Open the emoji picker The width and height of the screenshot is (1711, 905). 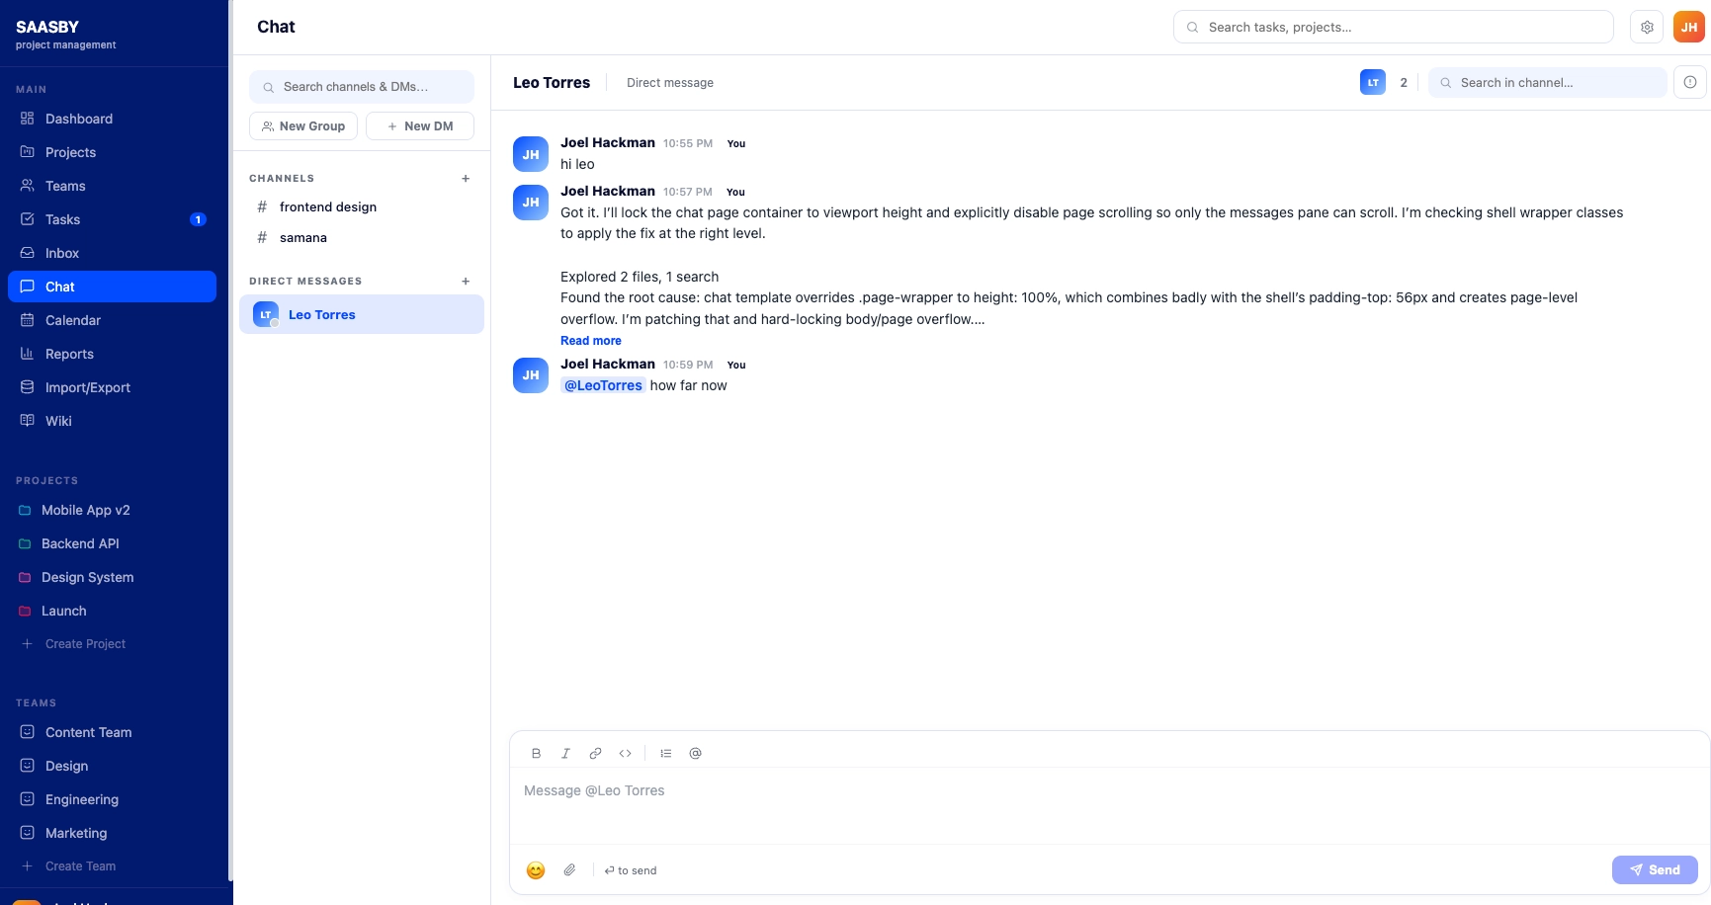click(535, 870)
